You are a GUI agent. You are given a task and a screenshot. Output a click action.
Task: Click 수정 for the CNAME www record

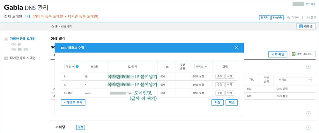click(220, 93)
